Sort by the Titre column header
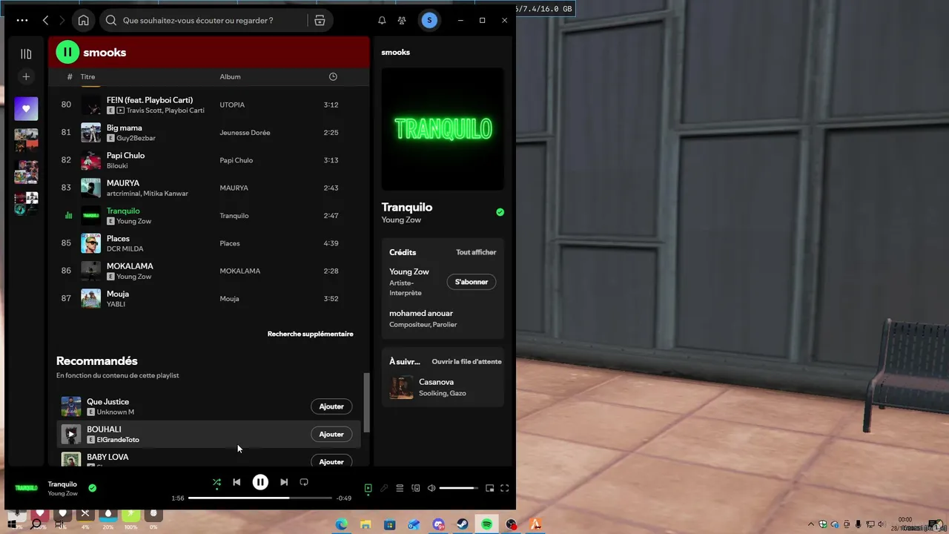The height and width of the screenshot is (534, 949). pos(87,76)
